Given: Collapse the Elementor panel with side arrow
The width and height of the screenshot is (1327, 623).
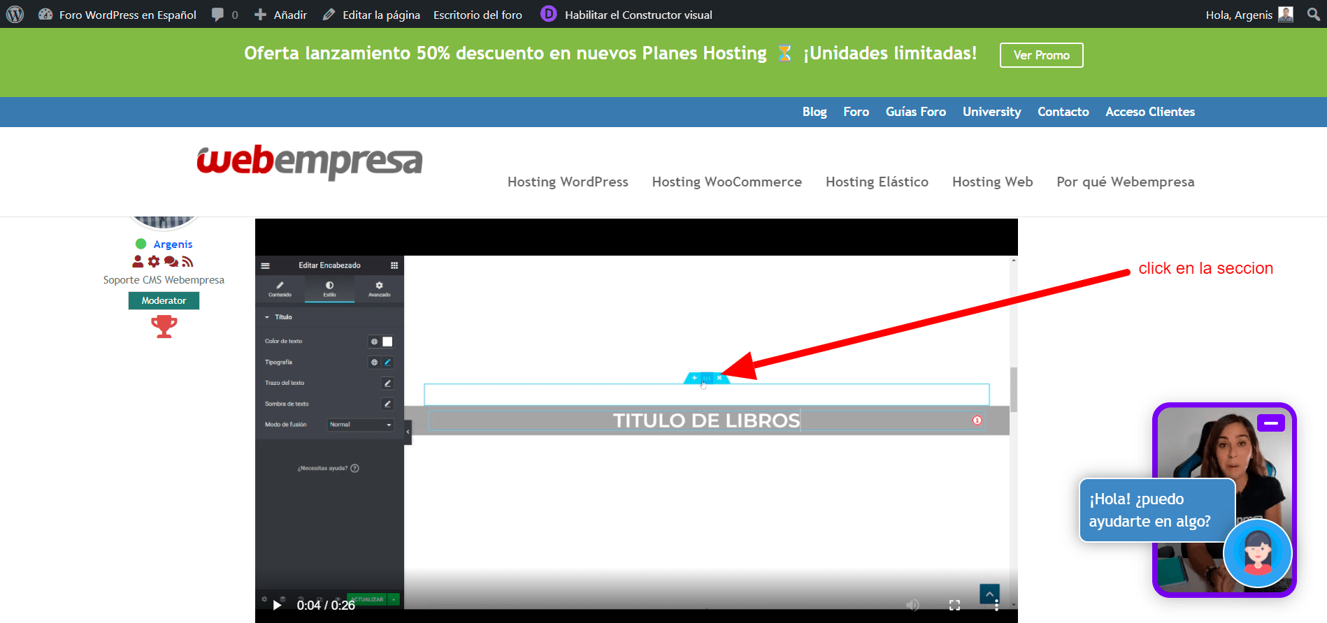Looking at the screenshot, I should point(408,432).
